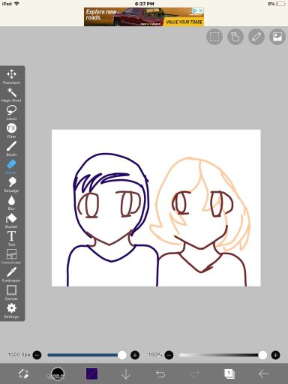Open the Settings gear
This screenshot has width=288, height=384.
tap(11, 310)
